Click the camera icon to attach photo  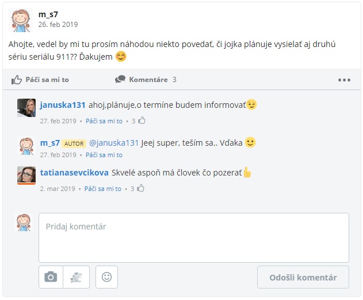(51, 277)
